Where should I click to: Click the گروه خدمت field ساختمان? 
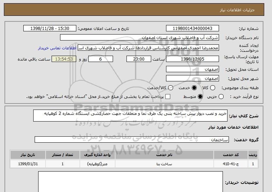132,140
